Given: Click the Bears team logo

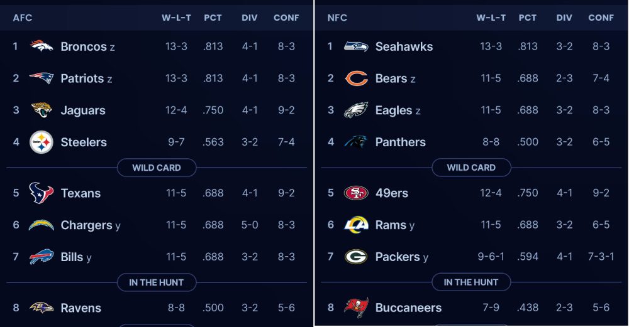Looking at the screenshot, I should 356,78.
